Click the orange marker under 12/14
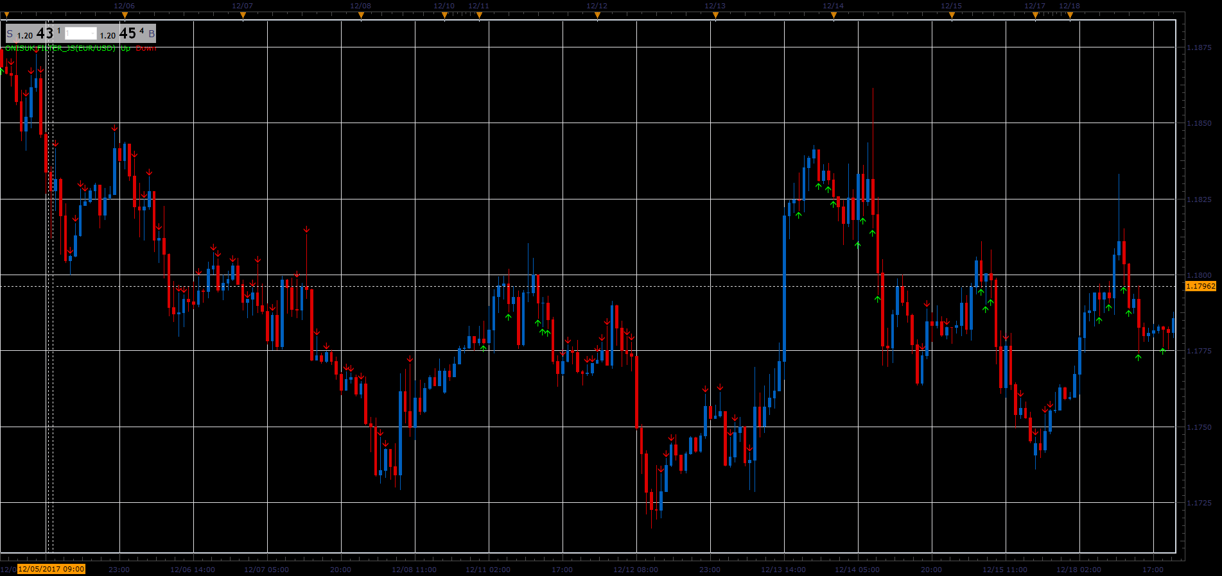Image resolution: width=1222 pixels, height=576 pixels. pyautogui.click(x=834, y=16)
